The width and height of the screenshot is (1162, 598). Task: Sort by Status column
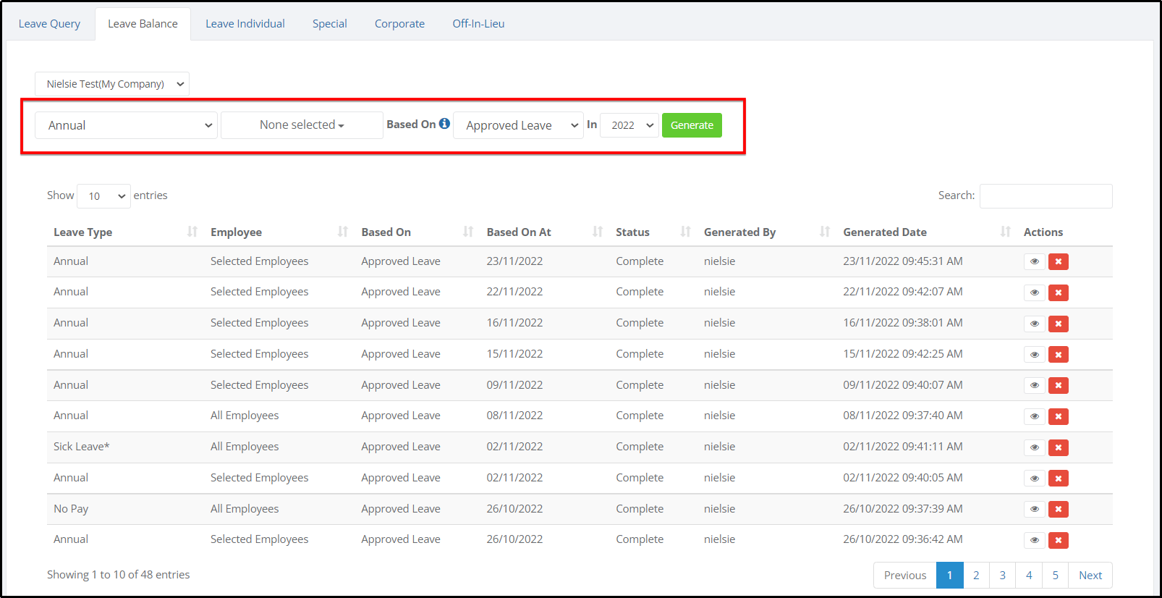653,232
